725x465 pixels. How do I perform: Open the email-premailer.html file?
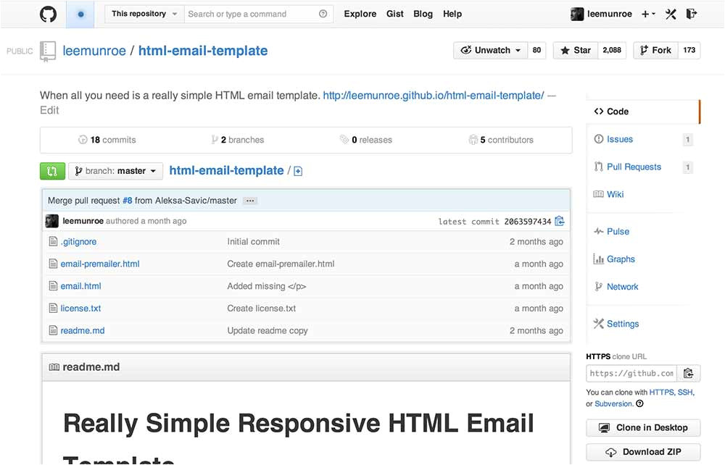point(100,264)
